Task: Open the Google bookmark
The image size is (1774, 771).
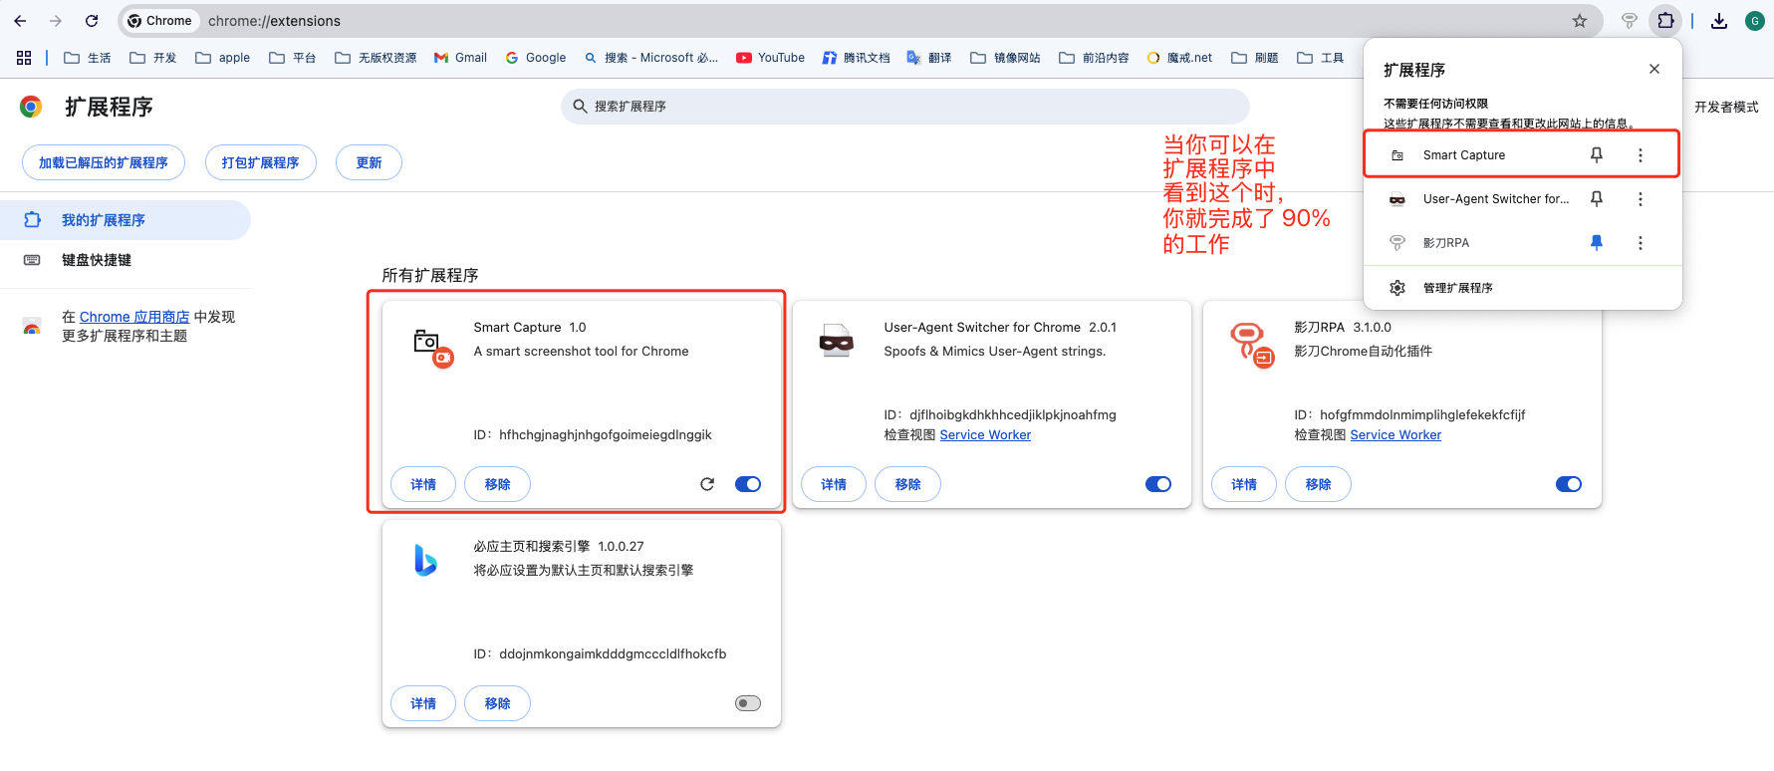Action: pyautogui.click(x=536, y=58)
